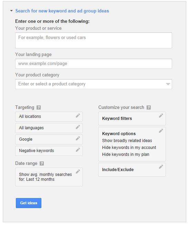This screenshot has width=189, height=225.
Task: Collapse the Search for new keyword section arrow
Action: coord(11,11)
